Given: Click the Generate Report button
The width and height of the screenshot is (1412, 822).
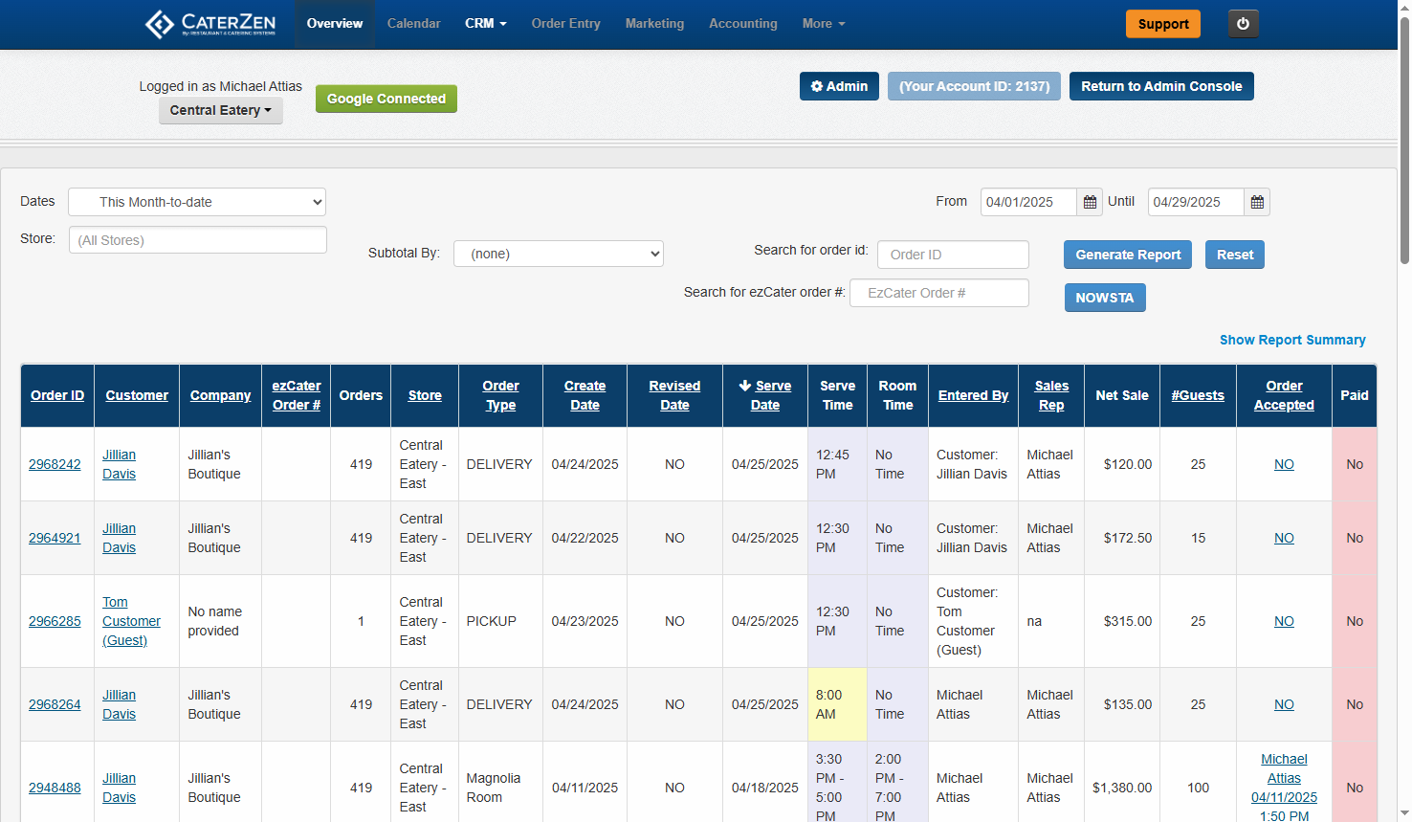Looking at the screenshot, I should coord(1127,255).
